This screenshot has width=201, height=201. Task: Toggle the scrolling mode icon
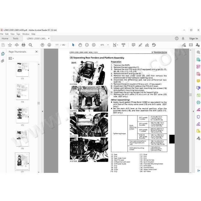click(x=123, y=45)
